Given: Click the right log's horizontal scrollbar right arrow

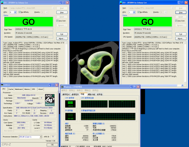Looking at the screenshot, I should [x=183, y=85].
